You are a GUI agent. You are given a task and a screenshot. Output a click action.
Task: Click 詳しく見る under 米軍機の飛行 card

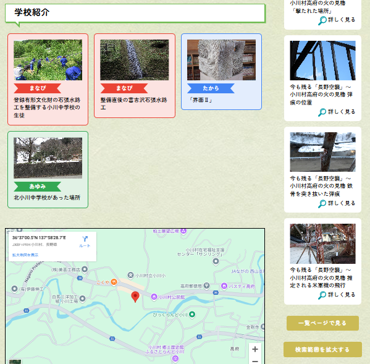pyautogui.click(x=337, y=295)
